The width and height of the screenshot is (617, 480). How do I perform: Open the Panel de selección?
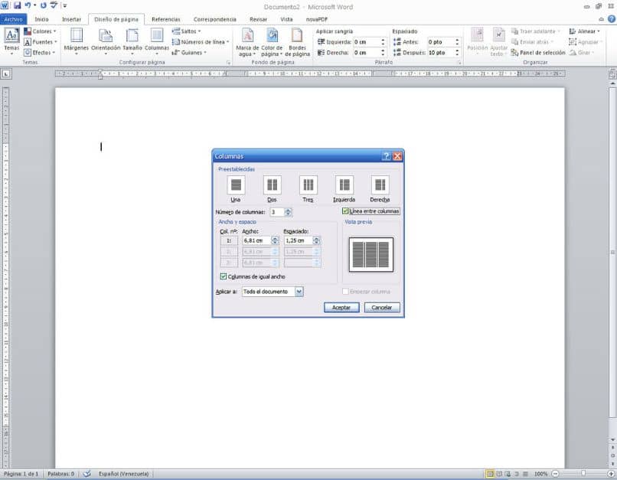tap(538, 52)
